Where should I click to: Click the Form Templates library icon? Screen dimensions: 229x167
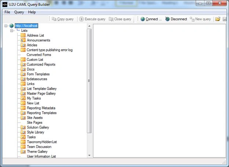(23, 74)
